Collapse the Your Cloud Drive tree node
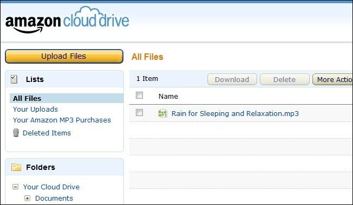 click(x=15, y=187)
